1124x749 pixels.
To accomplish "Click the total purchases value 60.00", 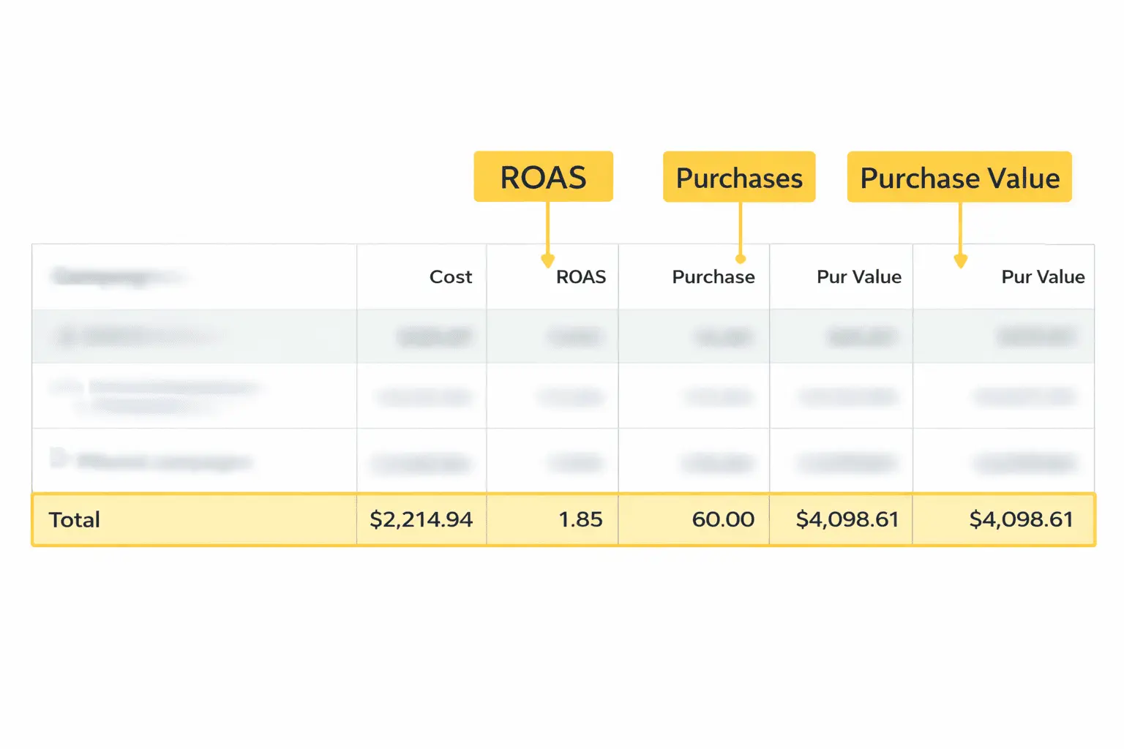I will (723, 519).
